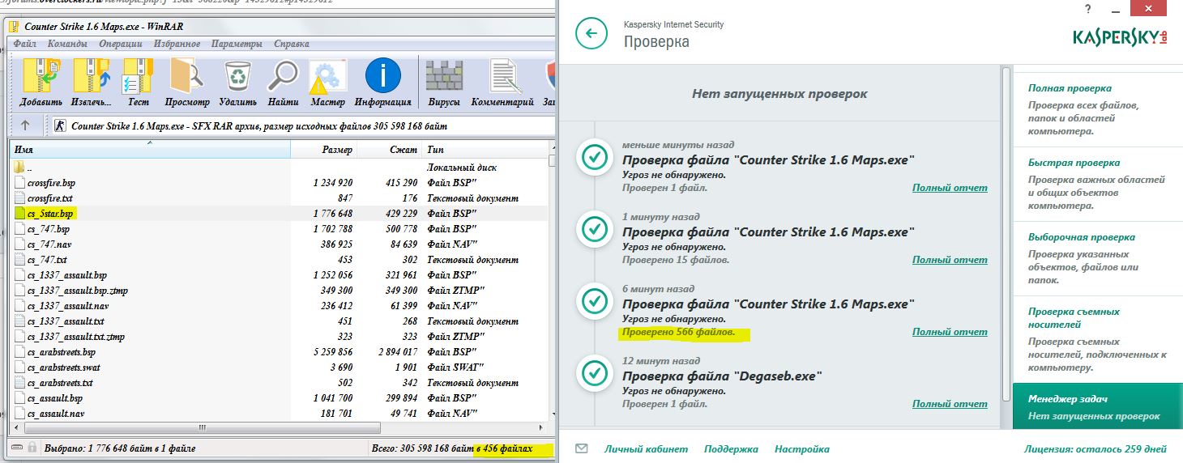Viewport: 1183px width, 463px height.
Task: Click the up-one-level arrow in WinRAR
Action: click(25, 125)
